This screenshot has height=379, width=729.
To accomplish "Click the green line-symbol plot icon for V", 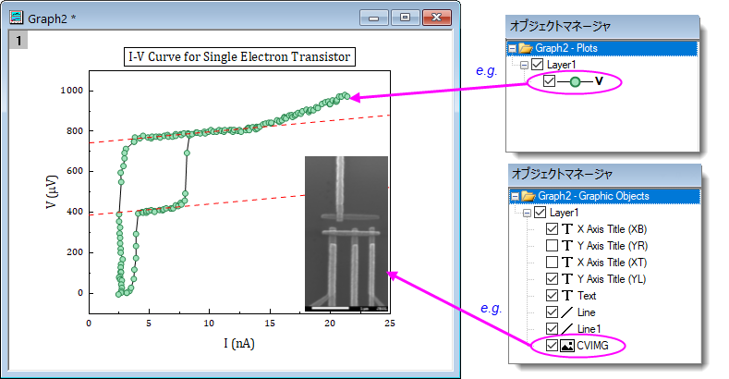I will click(575, 82).
